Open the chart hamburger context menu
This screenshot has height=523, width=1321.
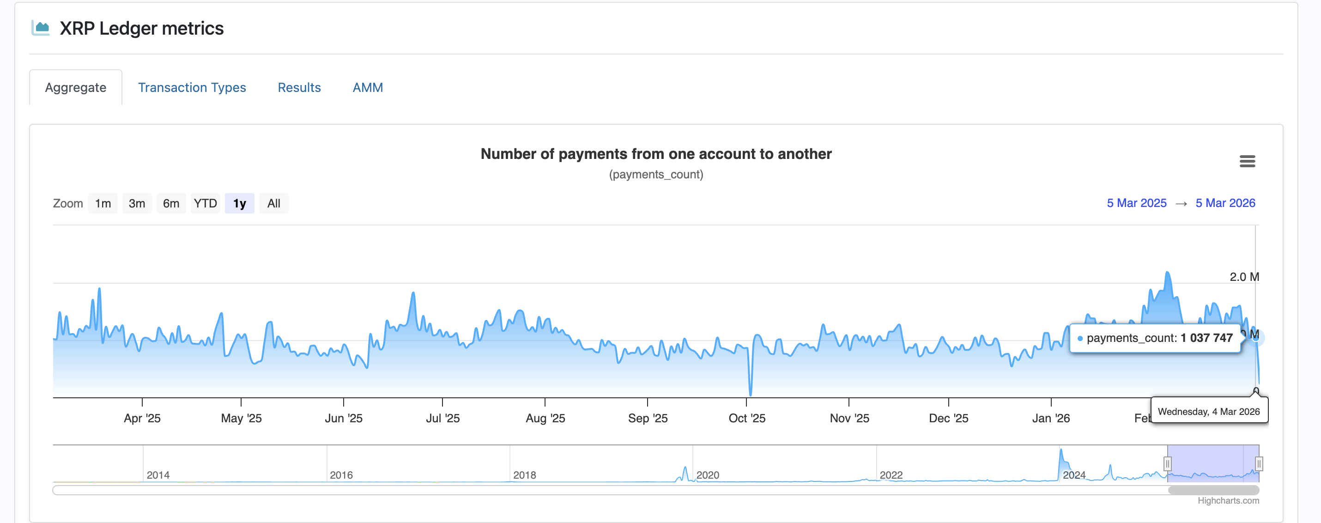click(1247, 162)
